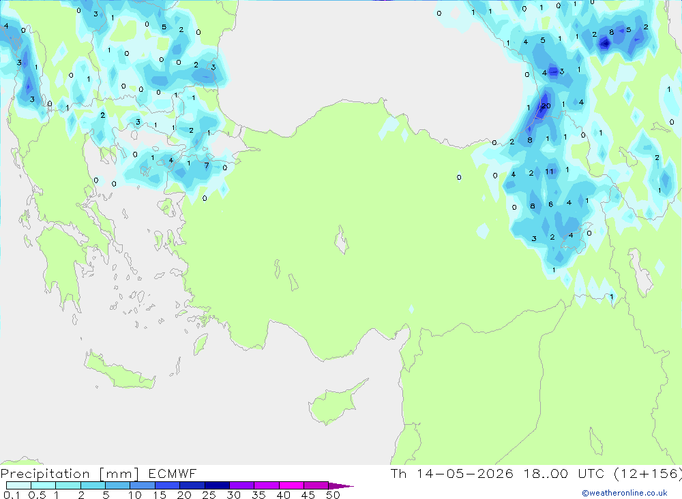
Task: Click the legend scale label '30'
Action: pyautogui.click(x=233, y=495)
